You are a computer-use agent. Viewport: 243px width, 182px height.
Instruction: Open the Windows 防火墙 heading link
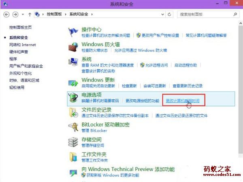tap(101, 44)
